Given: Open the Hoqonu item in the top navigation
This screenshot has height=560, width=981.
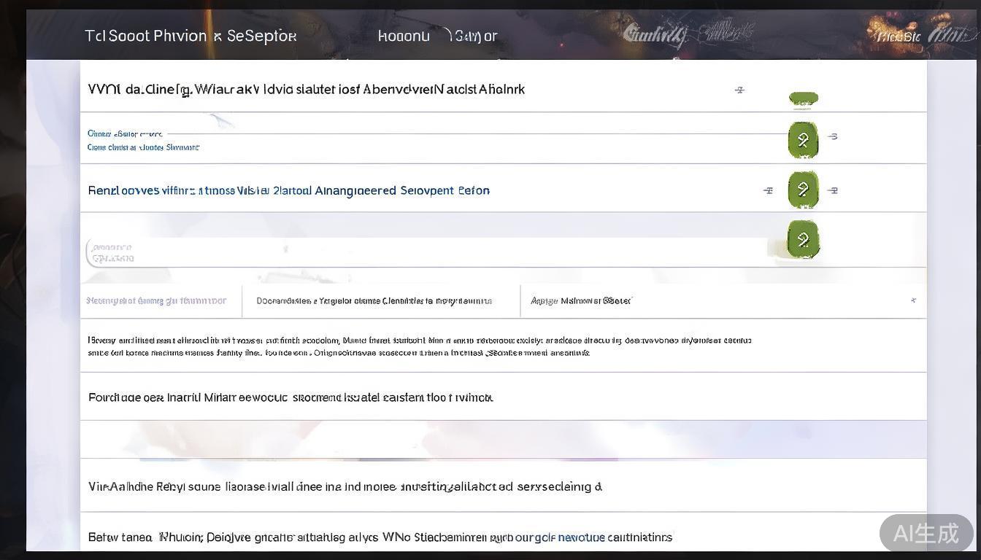Looking at the screenshot, I should pos(404,36).
